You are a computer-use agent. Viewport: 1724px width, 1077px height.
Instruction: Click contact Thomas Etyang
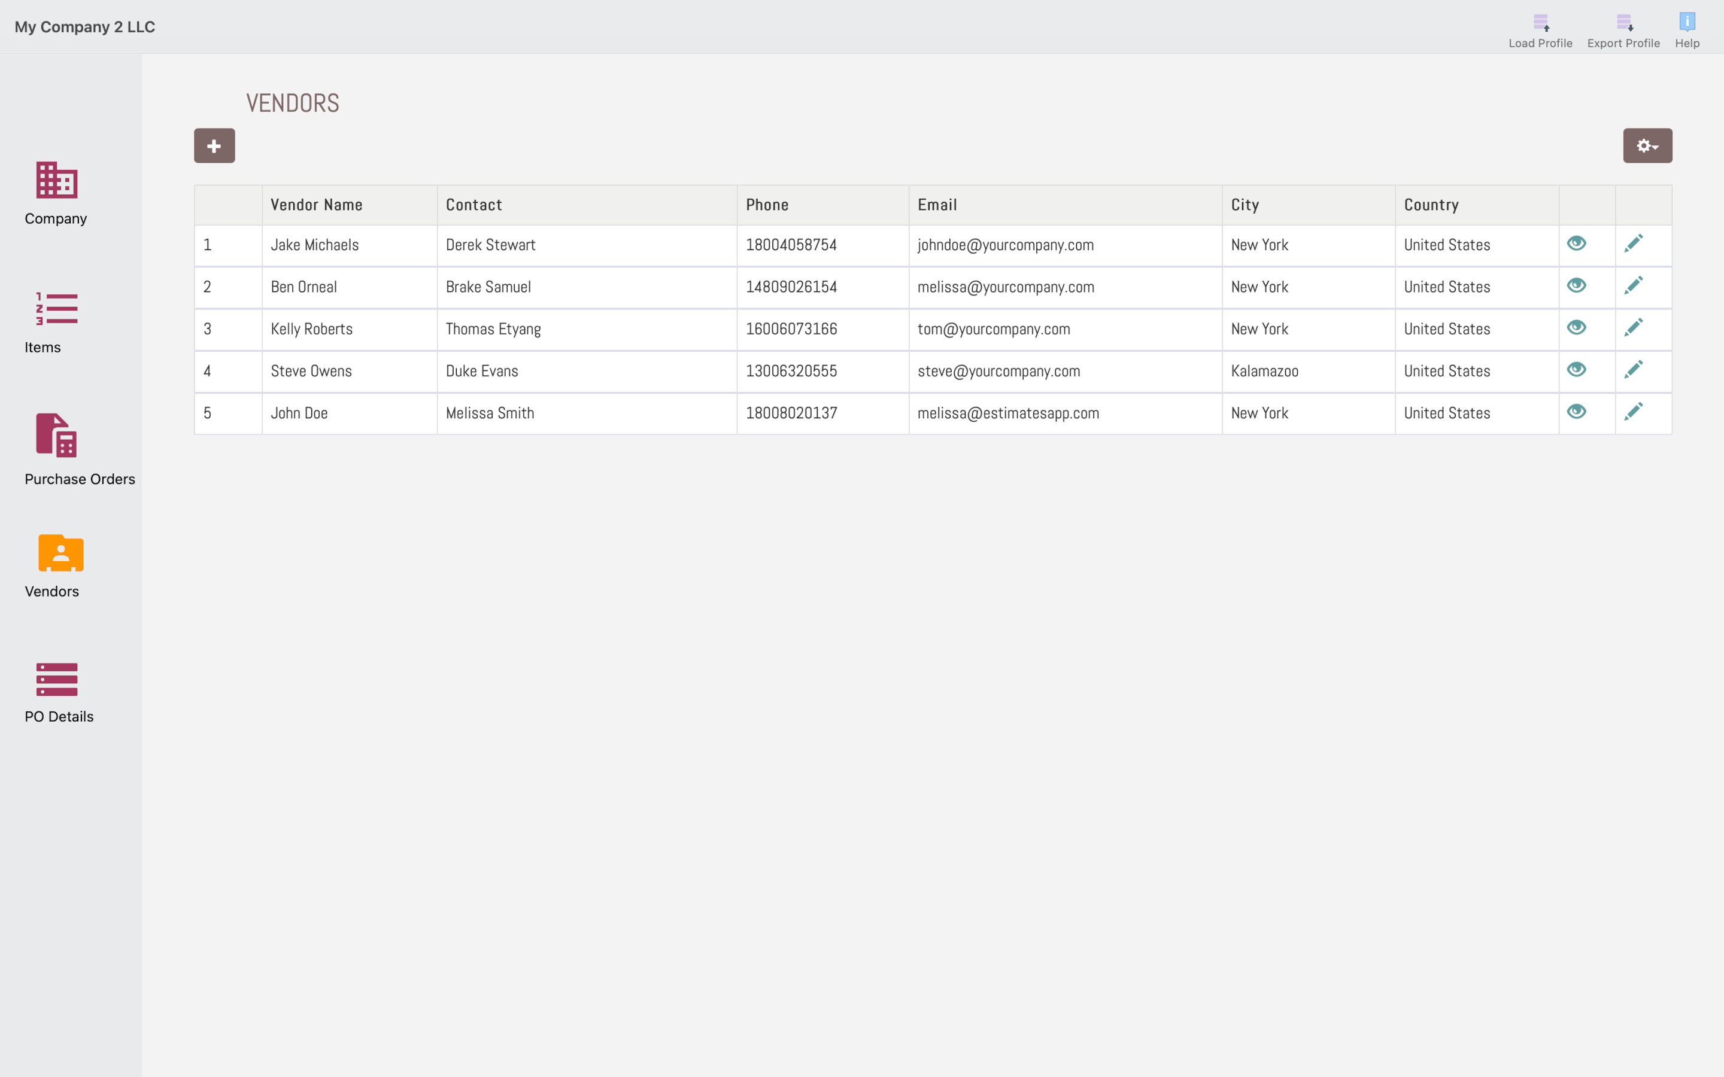(494, 329)
